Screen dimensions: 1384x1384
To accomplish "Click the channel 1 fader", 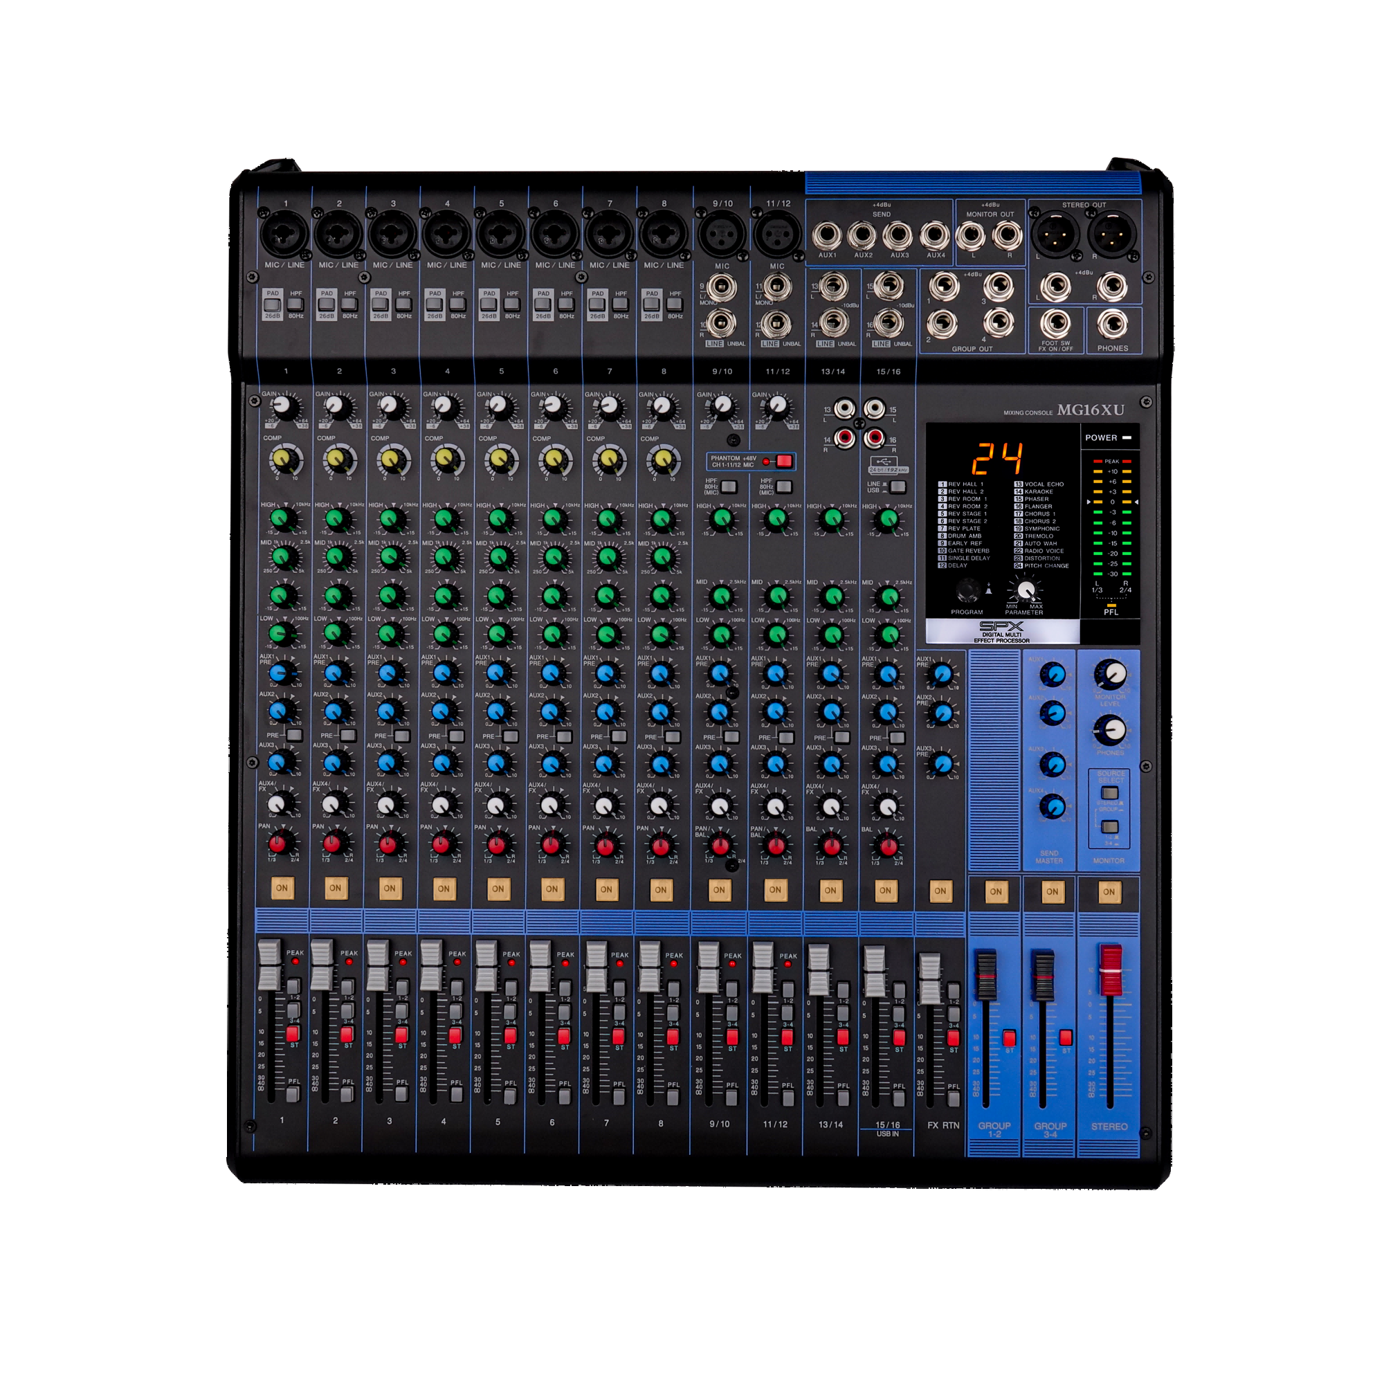I will tap(269, 965).
